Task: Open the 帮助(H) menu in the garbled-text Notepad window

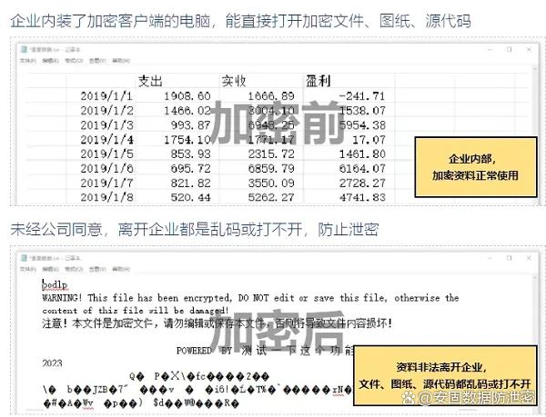Action: click(121, 269)
